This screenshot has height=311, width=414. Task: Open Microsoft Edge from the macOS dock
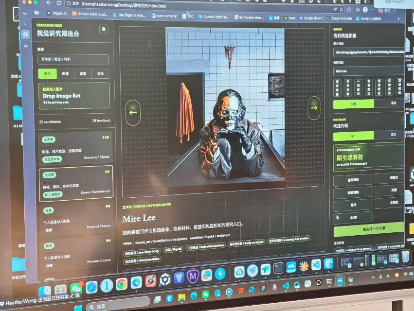pyautogui.click(x=136, y=283)
